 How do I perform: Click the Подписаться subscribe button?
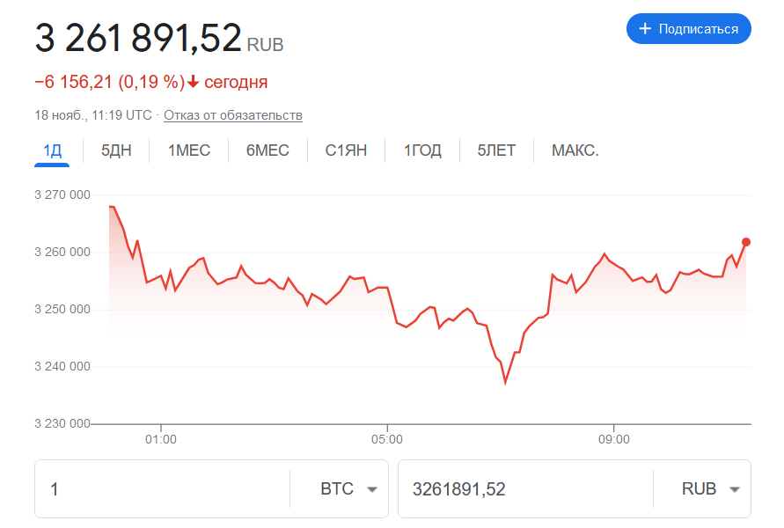click(688, 28)
